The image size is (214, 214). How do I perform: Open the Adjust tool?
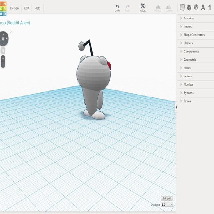[143, 8]
